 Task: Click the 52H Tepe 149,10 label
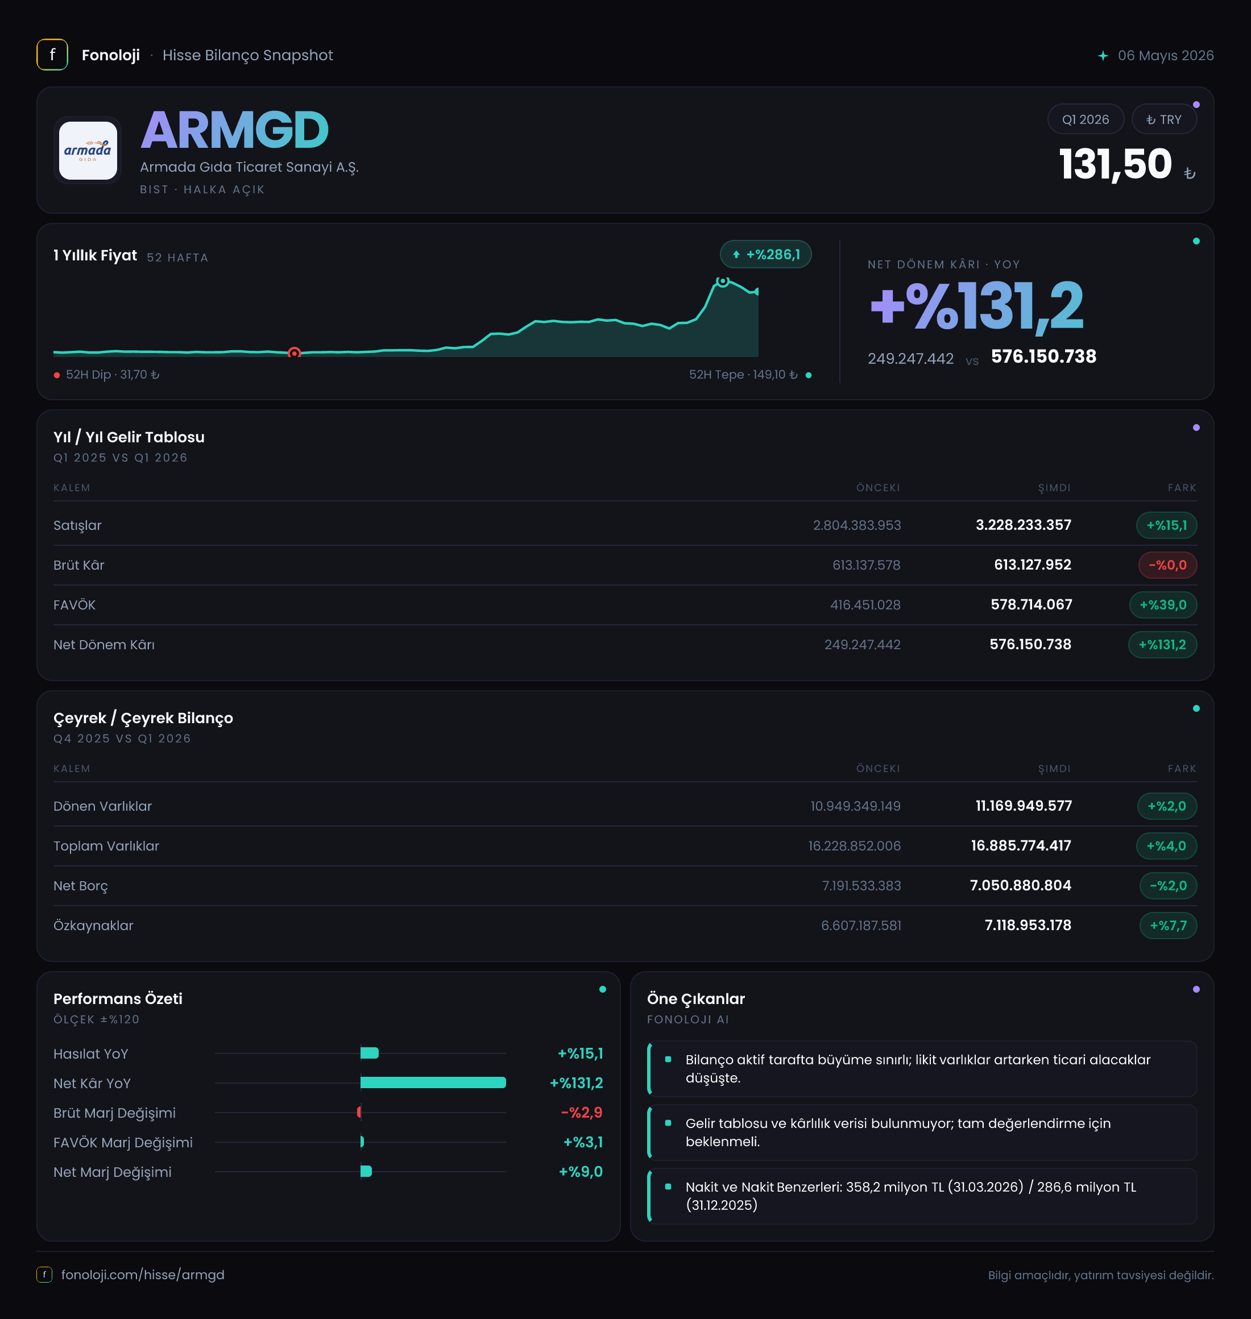coord(743,375)
